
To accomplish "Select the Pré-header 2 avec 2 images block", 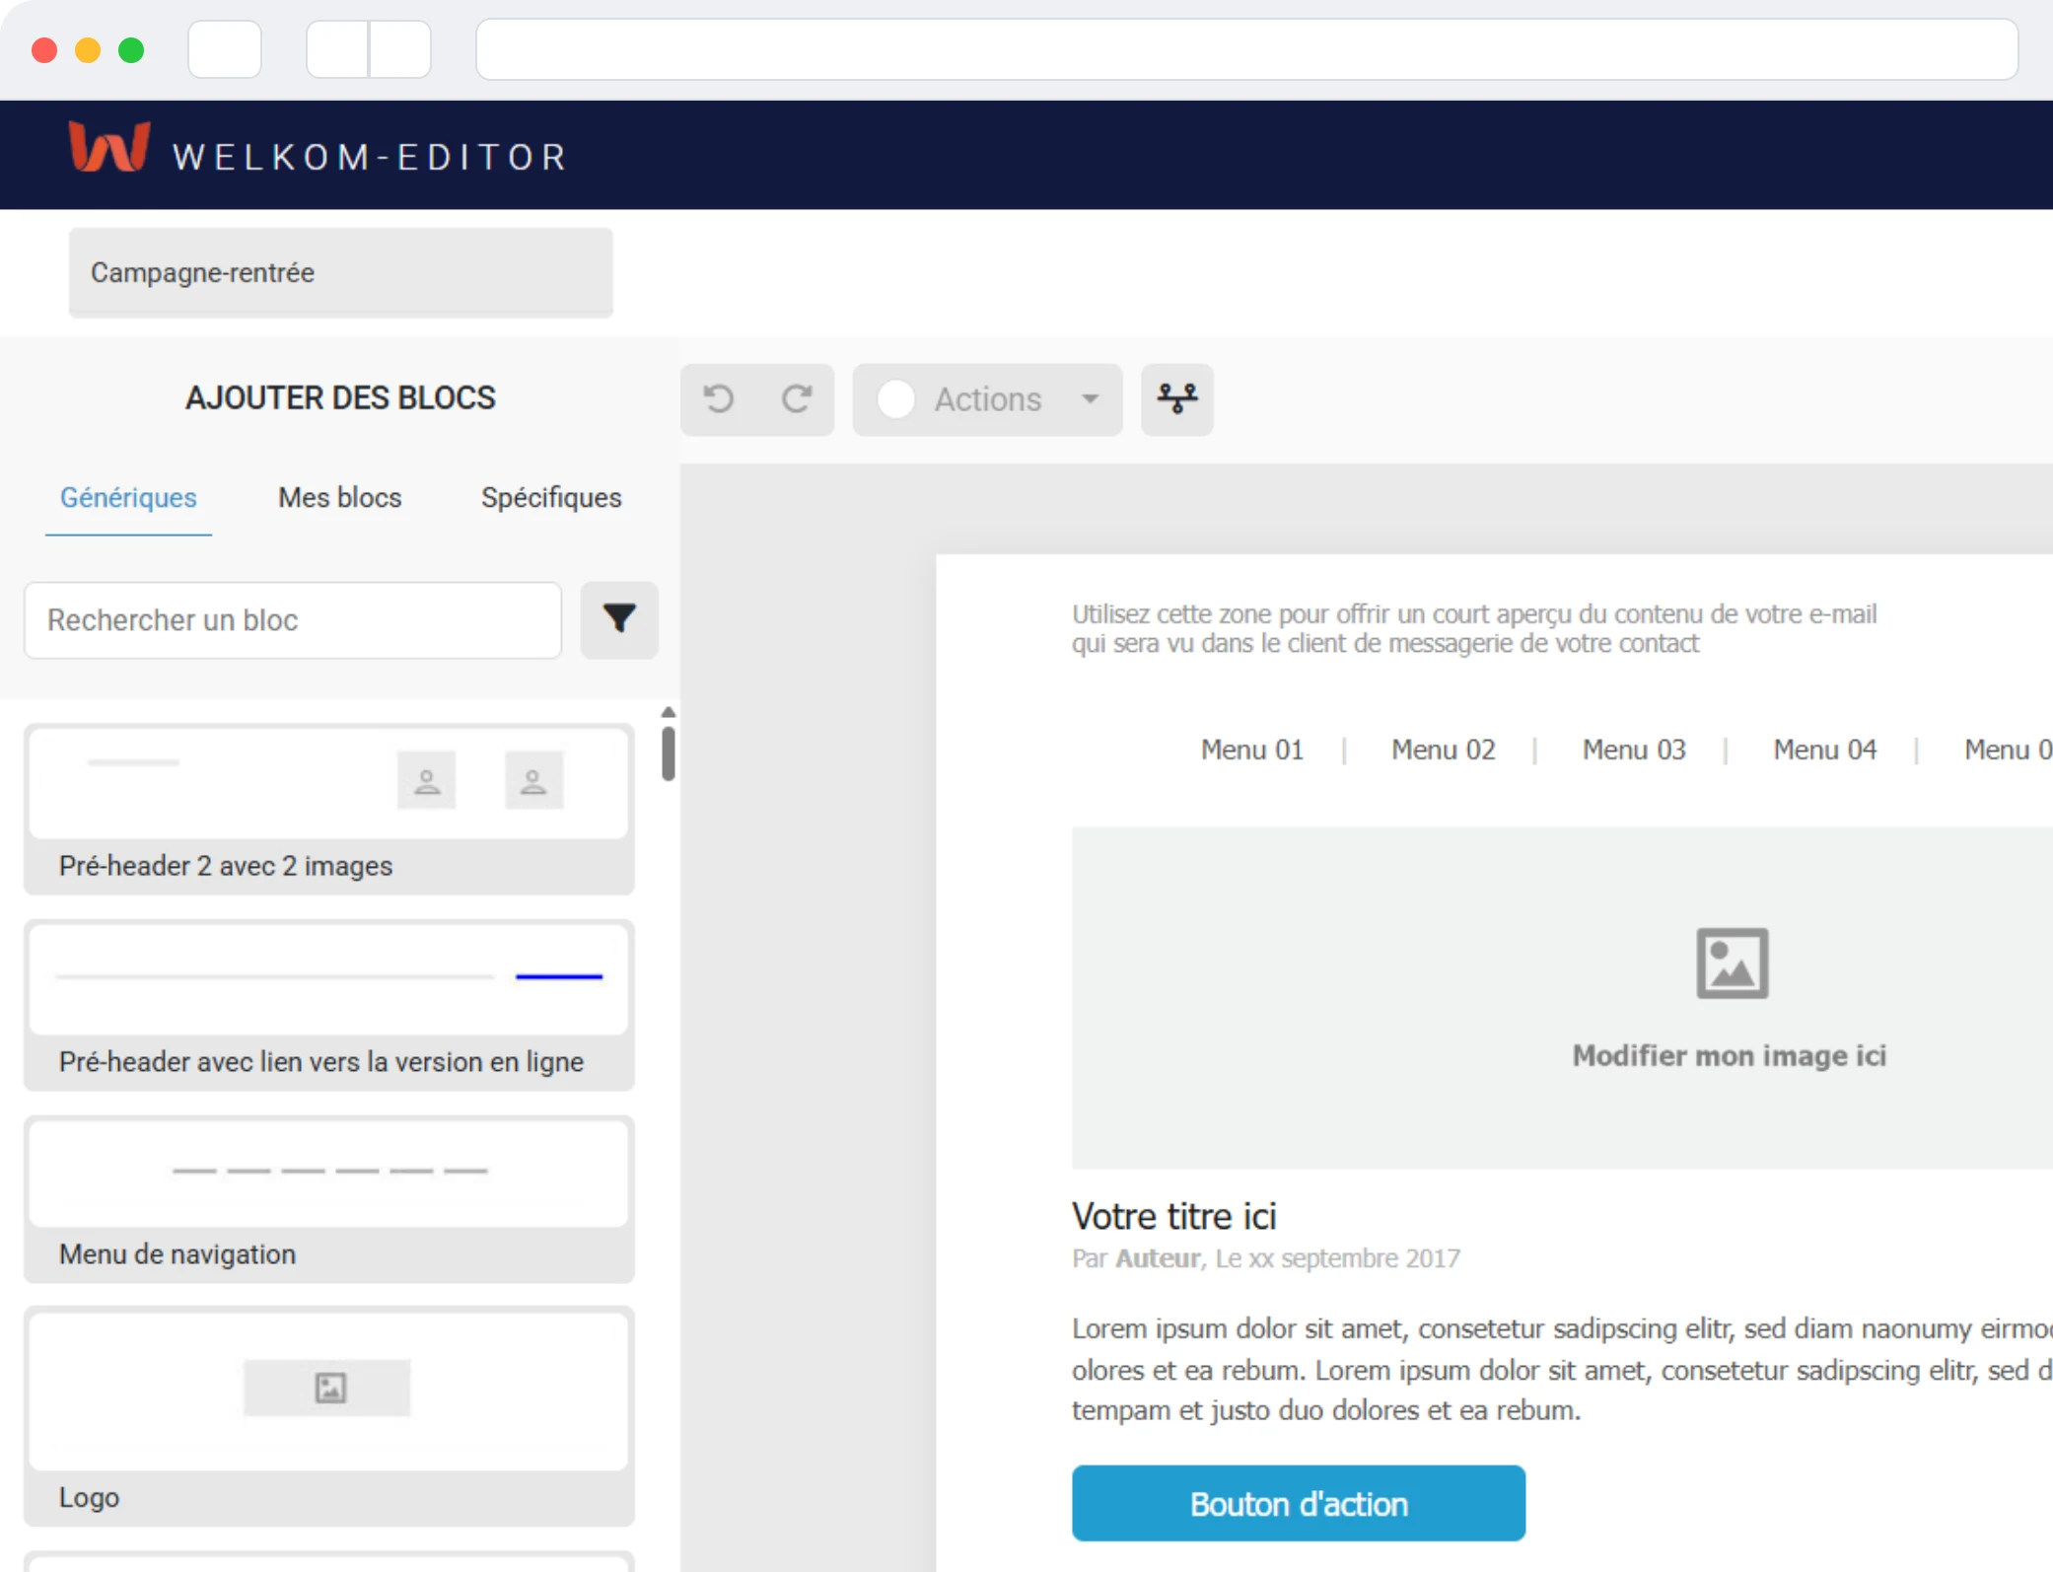I will click(329, 809).
